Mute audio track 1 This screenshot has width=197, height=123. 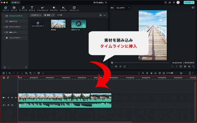(x=12, y=105)
